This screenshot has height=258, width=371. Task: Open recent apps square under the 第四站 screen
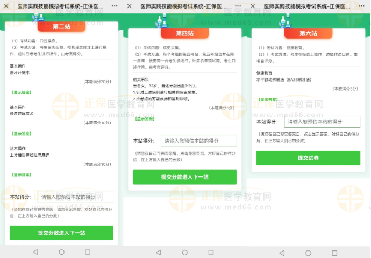[x=211, y=252]
